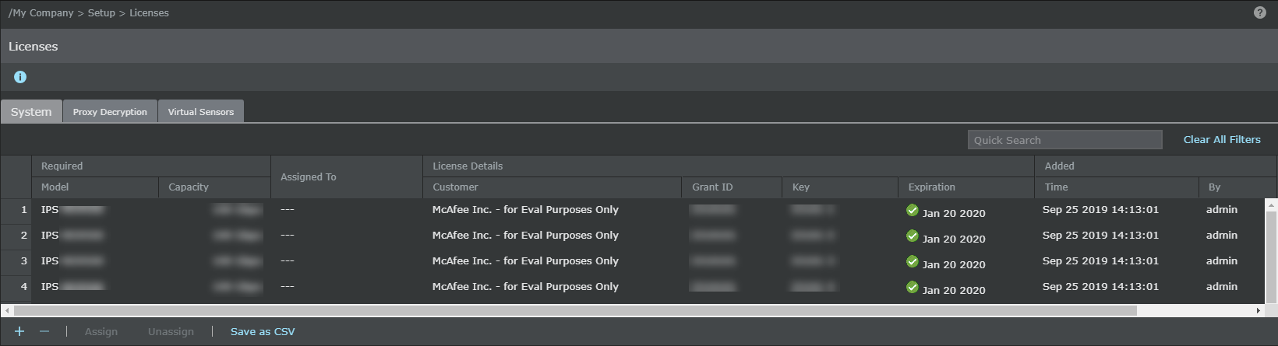Sort by Customer column header
1278x346 pixels.
point(553,187)
